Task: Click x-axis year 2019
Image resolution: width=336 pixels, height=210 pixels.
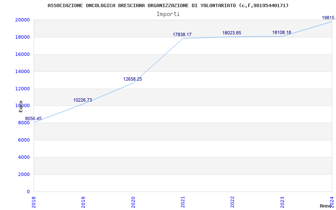Action: 83,202
